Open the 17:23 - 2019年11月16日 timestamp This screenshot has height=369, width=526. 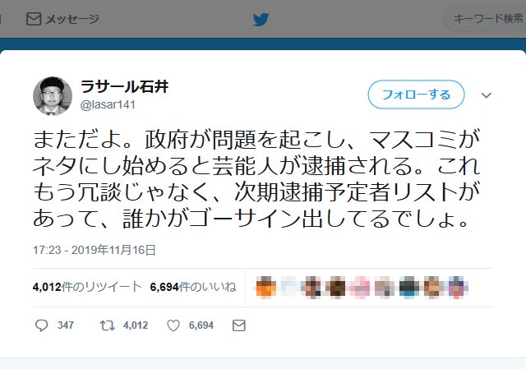point(95,251)
